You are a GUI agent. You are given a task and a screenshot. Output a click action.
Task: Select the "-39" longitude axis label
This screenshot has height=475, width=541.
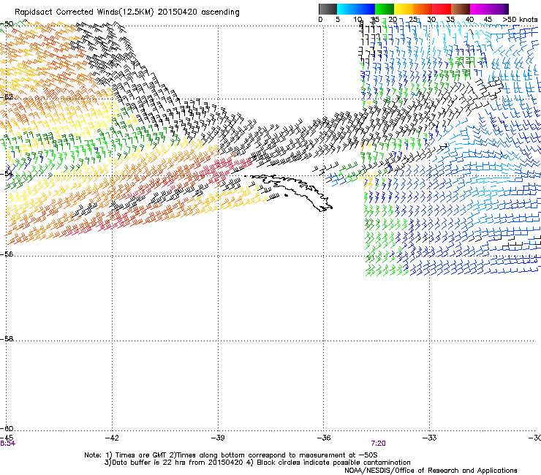218,438
